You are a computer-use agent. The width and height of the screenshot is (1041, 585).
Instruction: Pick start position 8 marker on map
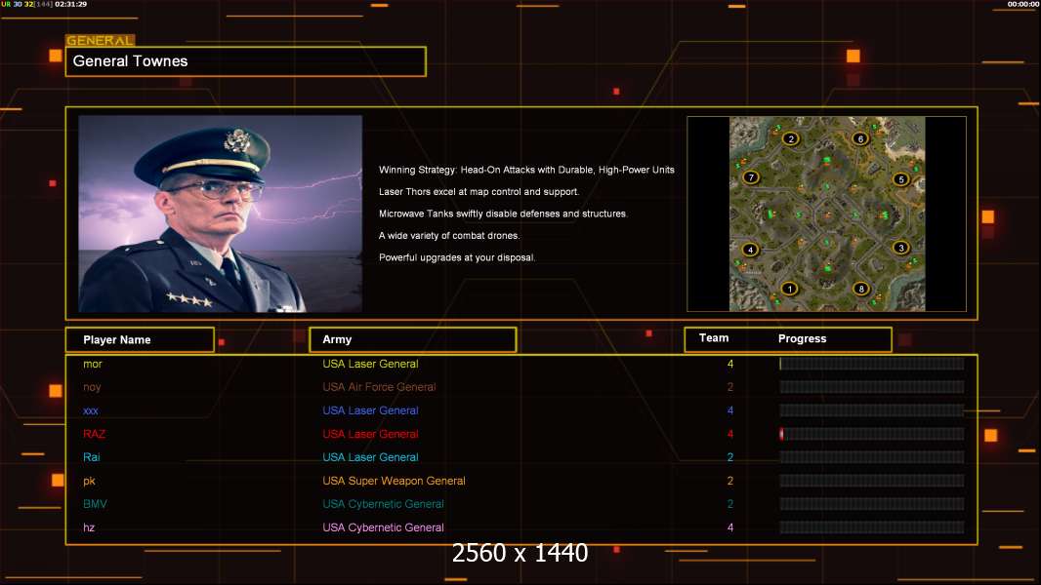(861, 289)
